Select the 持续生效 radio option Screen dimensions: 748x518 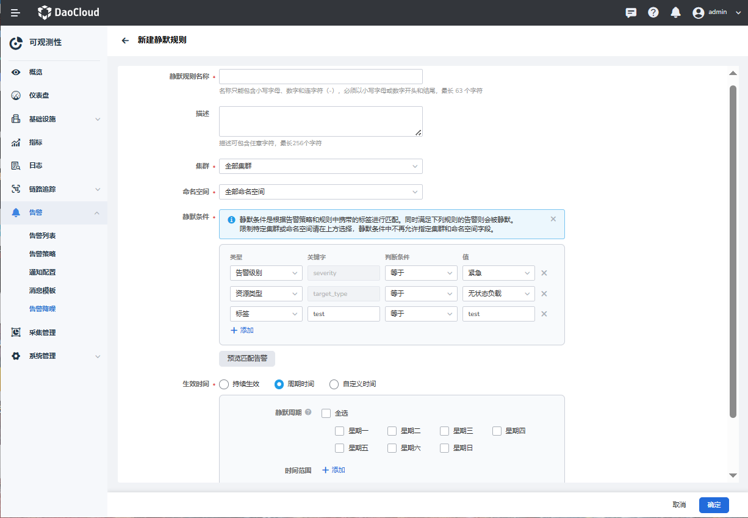224,384
